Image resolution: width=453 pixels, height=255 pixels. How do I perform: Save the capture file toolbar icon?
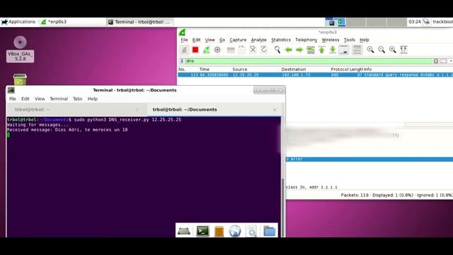[x=242, y=50]
